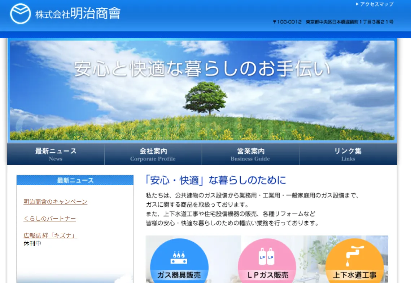Open the 広報誌 絆「キズナ」 link
This screenshot has height=283, width=411.
(50, 235)
